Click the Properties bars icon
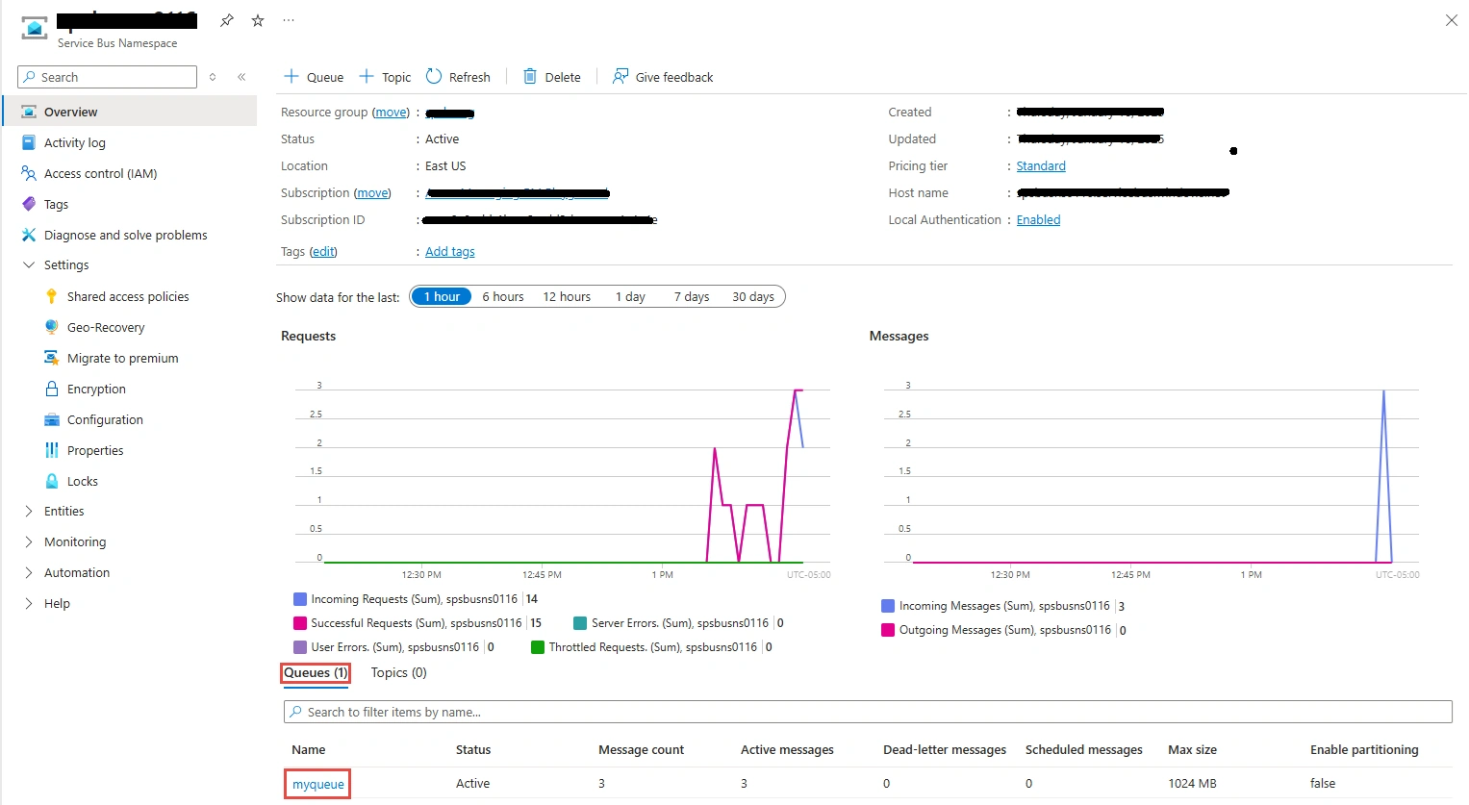 click(x=52, y=450)
